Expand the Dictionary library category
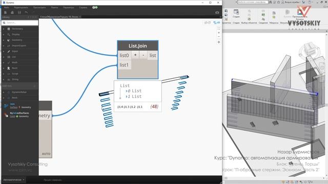328x184 pixels. click(x=4, y=29)
